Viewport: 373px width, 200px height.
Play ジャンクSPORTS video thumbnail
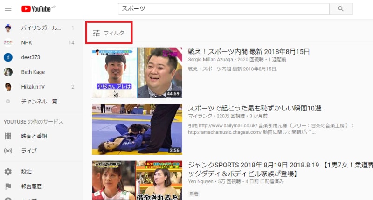(x=137, y=180)
